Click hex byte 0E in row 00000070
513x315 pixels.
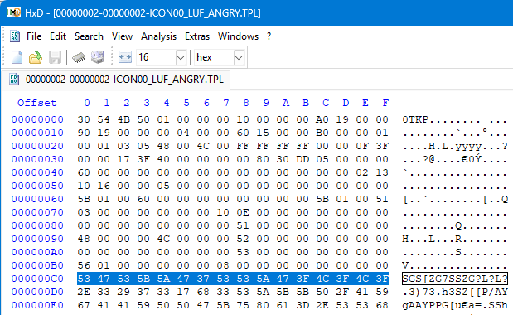(243, 212)
